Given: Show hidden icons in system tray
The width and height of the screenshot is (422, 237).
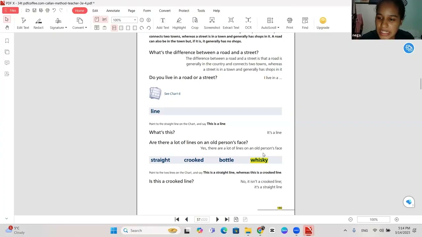Looking at the screenshot, I should click(345, 230).
